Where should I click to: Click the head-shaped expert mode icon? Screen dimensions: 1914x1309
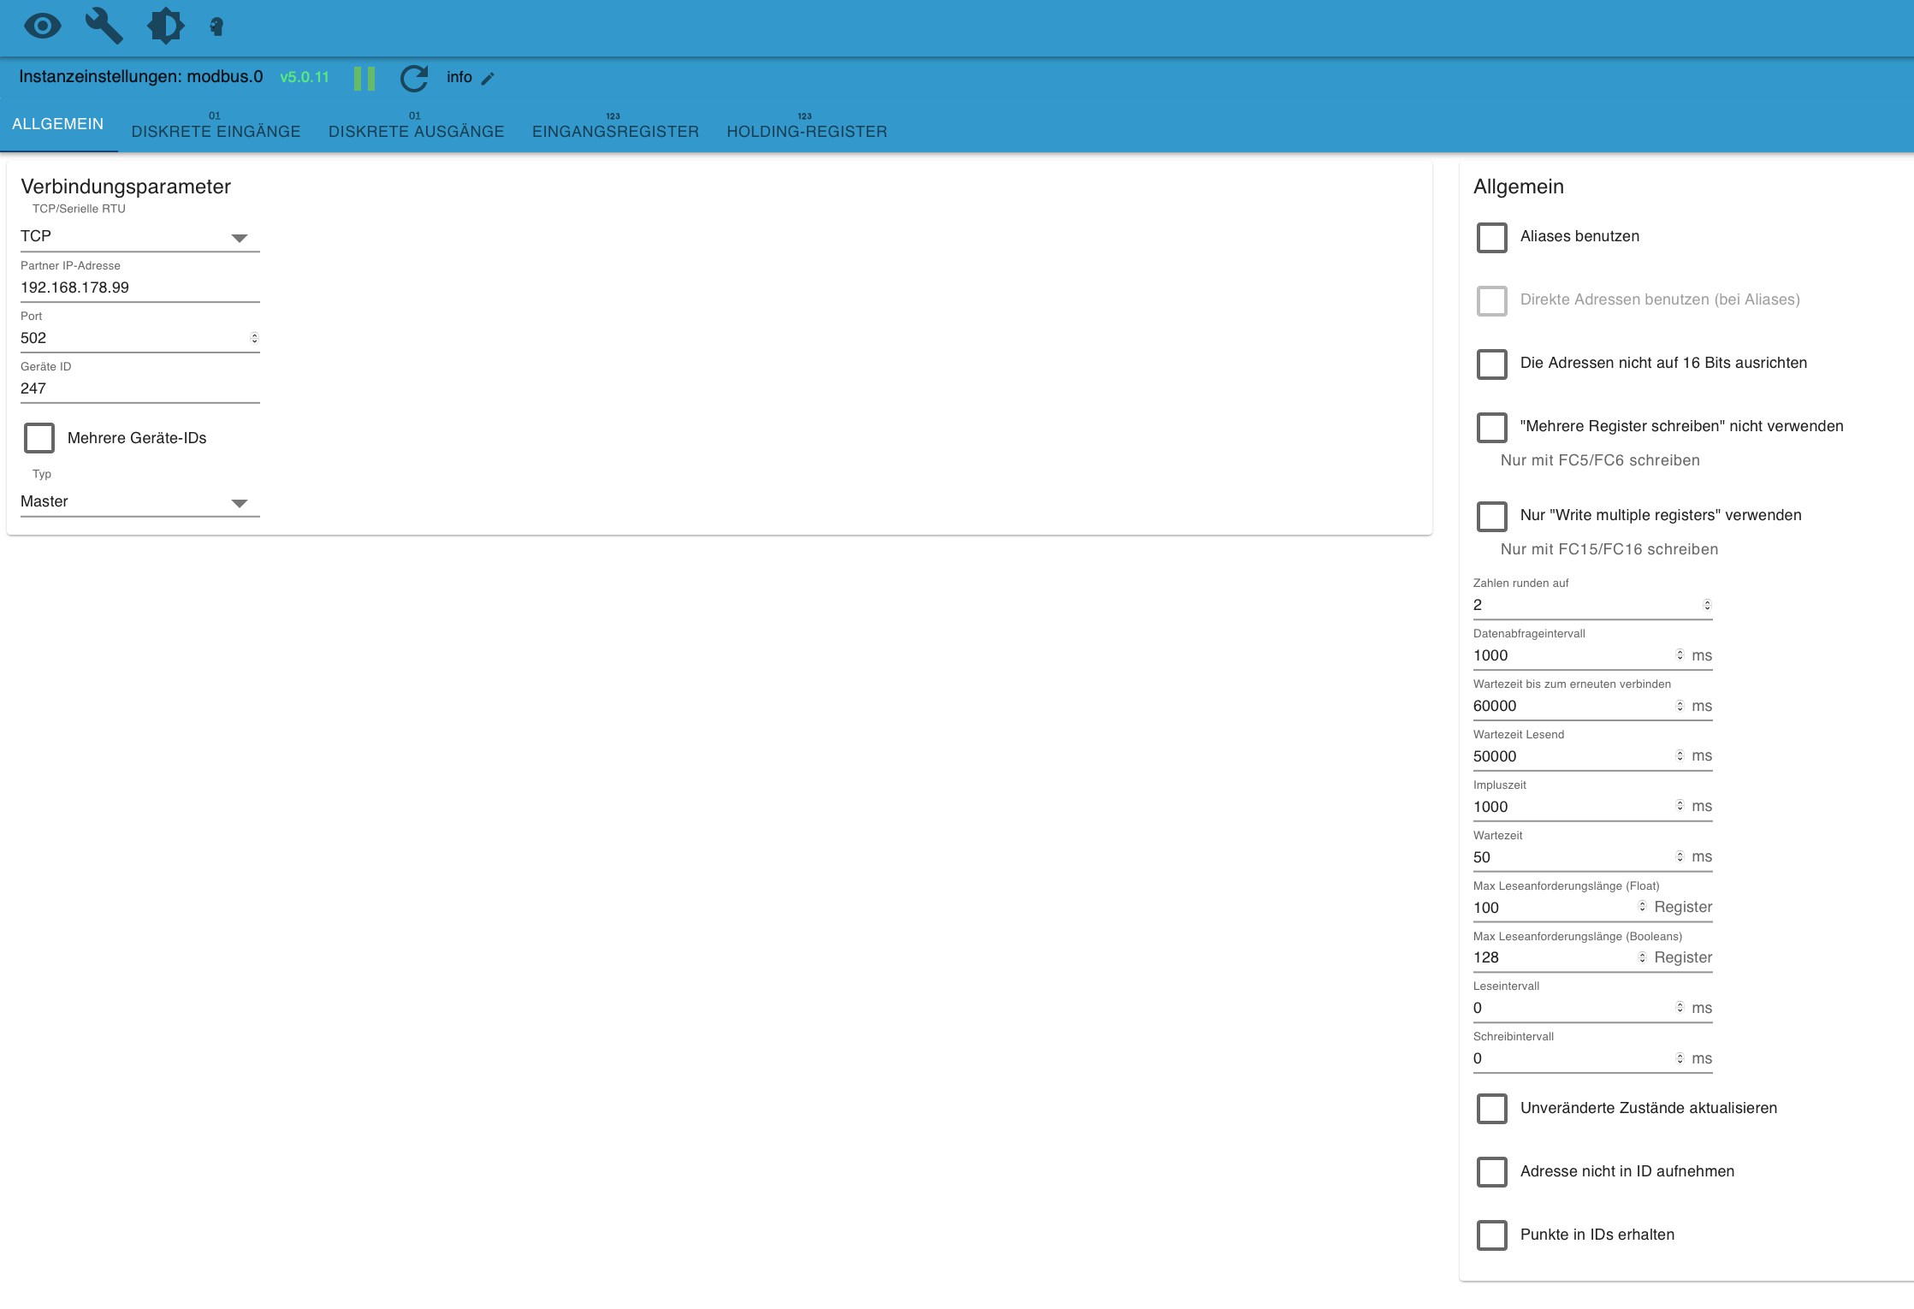coord(216,27)
